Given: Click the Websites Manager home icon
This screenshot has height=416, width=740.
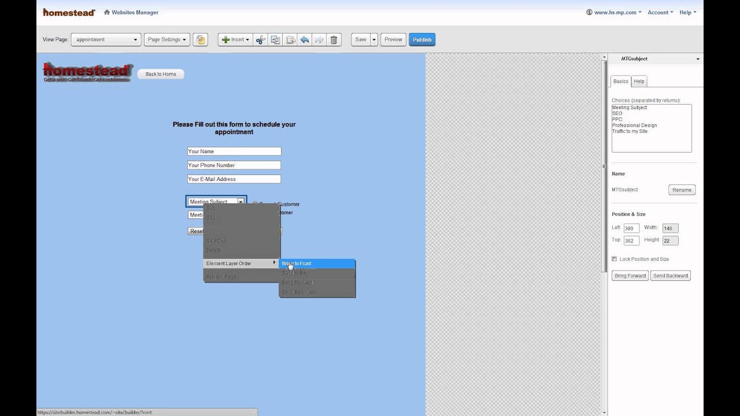Looking at the screenshot, I should [107, 12].
